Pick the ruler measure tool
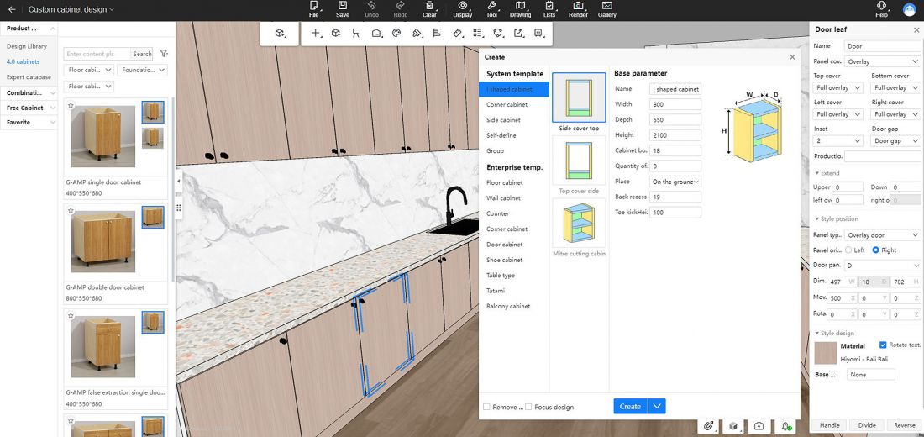924x437 pixels. click(458, 33)
